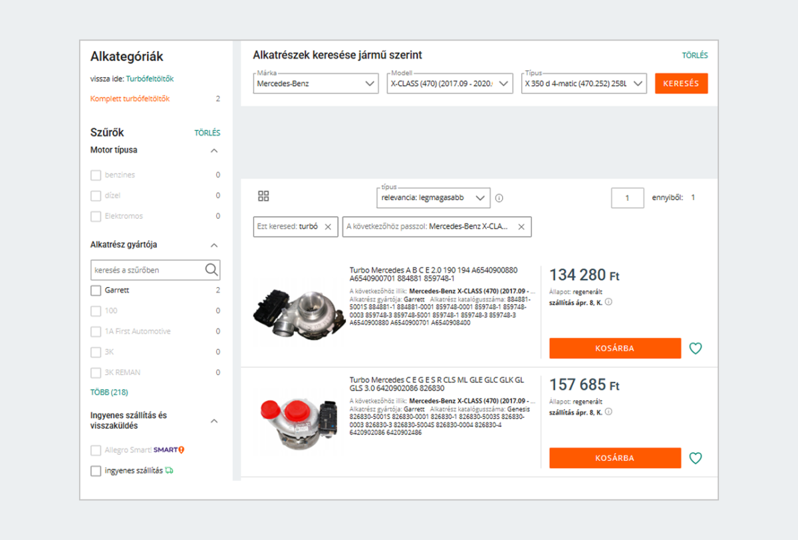Viewport: 798px width, 540px height.
Task: Click Allegro Smart logo badge
Action: (169, 450)
